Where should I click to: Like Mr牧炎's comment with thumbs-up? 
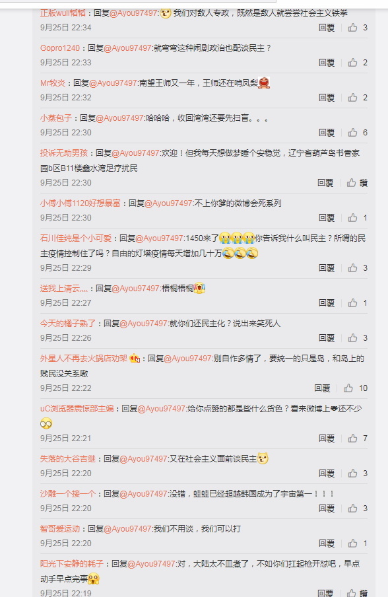(352, 98)
